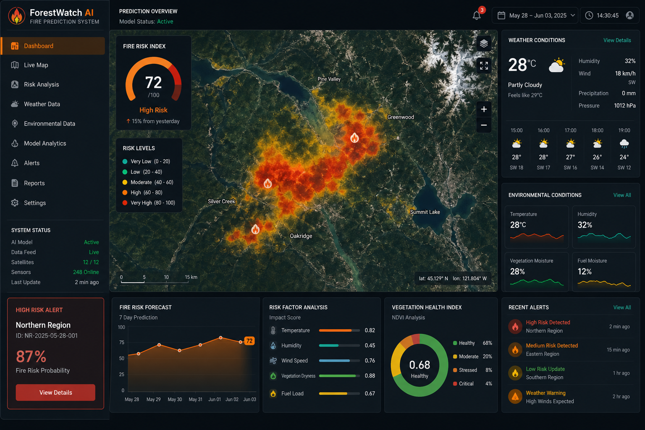Screen dimensions: 645x430
Task: Go to Risk Analysis page
Action: tap(53, 84)
